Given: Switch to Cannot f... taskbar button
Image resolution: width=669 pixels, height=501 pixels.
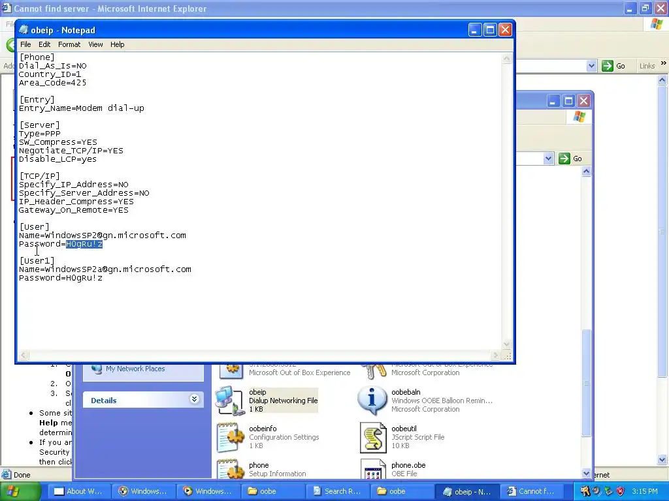Looking at the screenshot, I should 532,491.
